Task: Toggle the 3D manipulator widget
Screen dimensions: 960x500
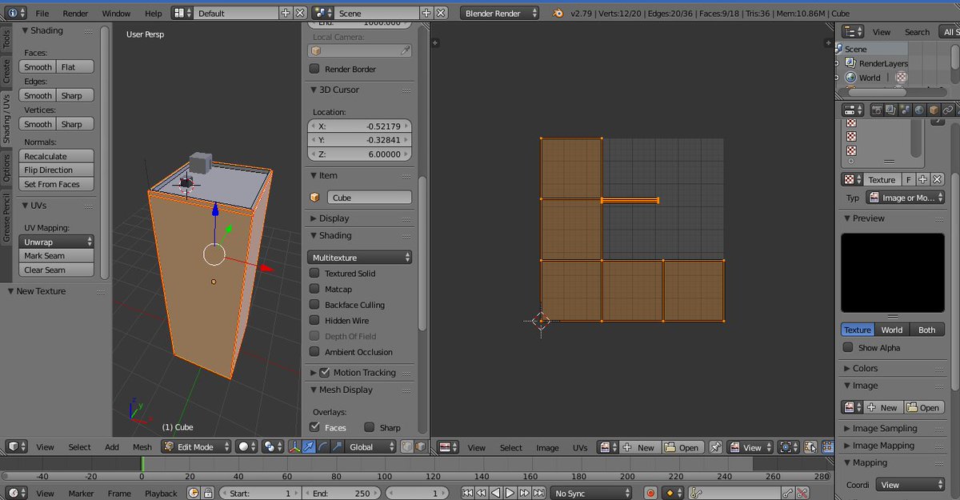Action: click(295, 446)
